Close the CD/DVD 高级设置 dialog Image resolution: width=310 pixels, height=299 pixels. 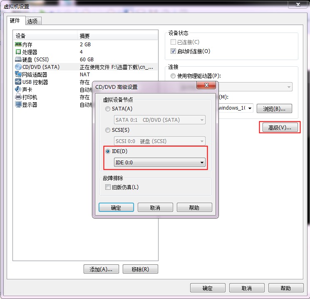[x=206, y=85]
